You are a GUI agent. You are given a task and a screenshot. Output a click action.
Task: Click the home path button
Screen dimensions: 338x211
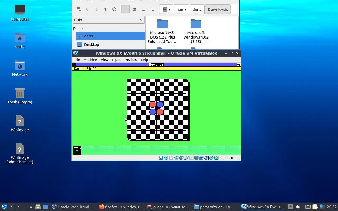coord(181,9)
